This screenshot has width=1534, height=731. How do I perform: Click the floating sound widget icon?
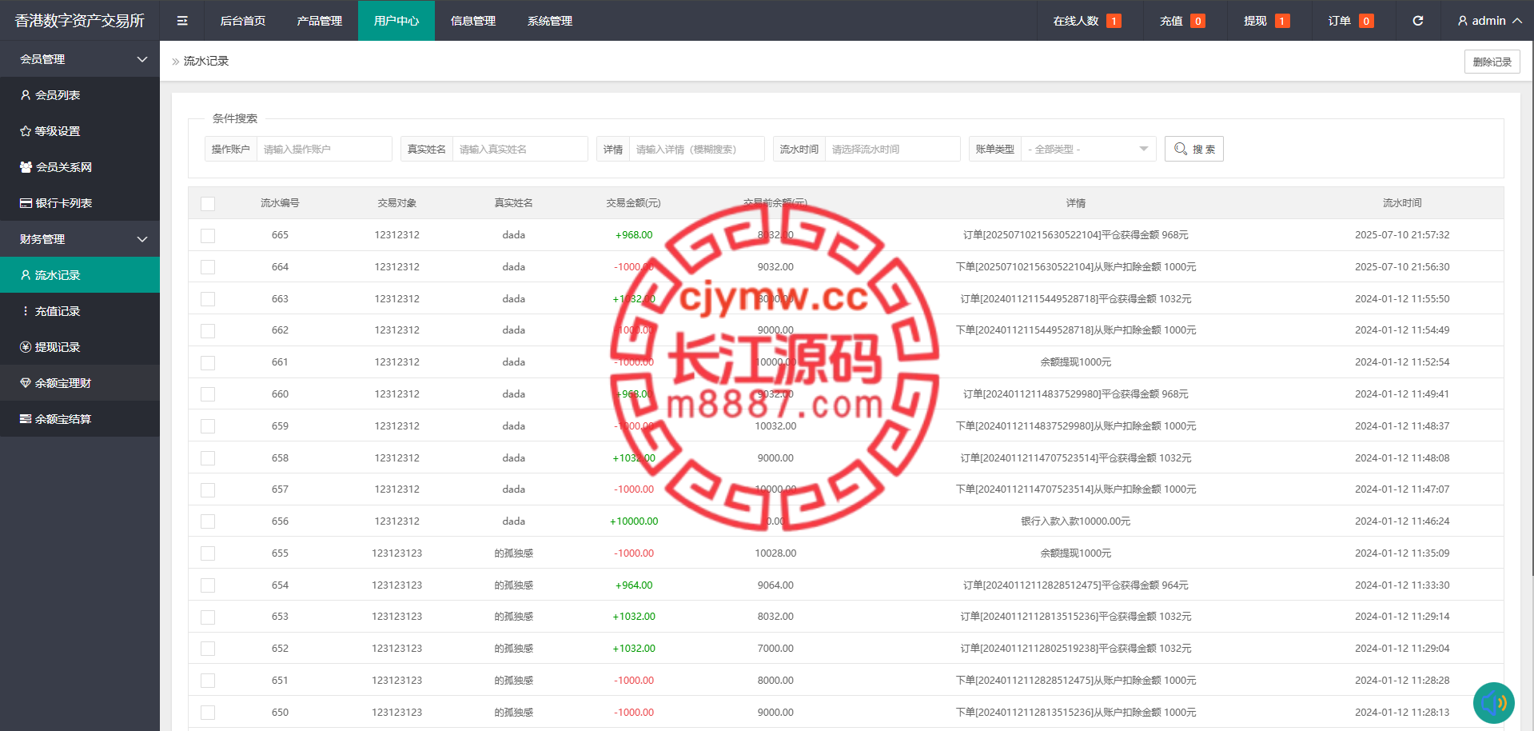(x=1494, y=703)
